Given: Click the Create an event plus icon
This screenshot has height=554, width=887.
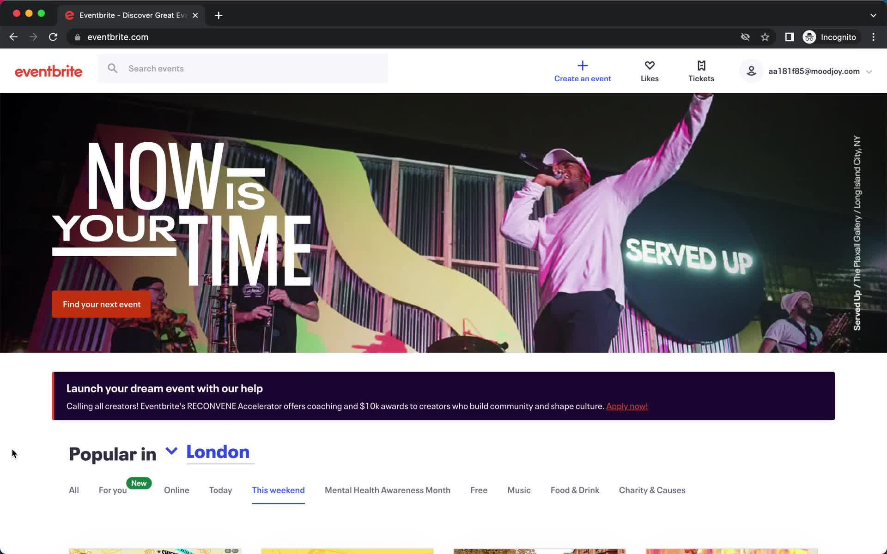Looking at the screenshot, I should (x=583, y=65).
